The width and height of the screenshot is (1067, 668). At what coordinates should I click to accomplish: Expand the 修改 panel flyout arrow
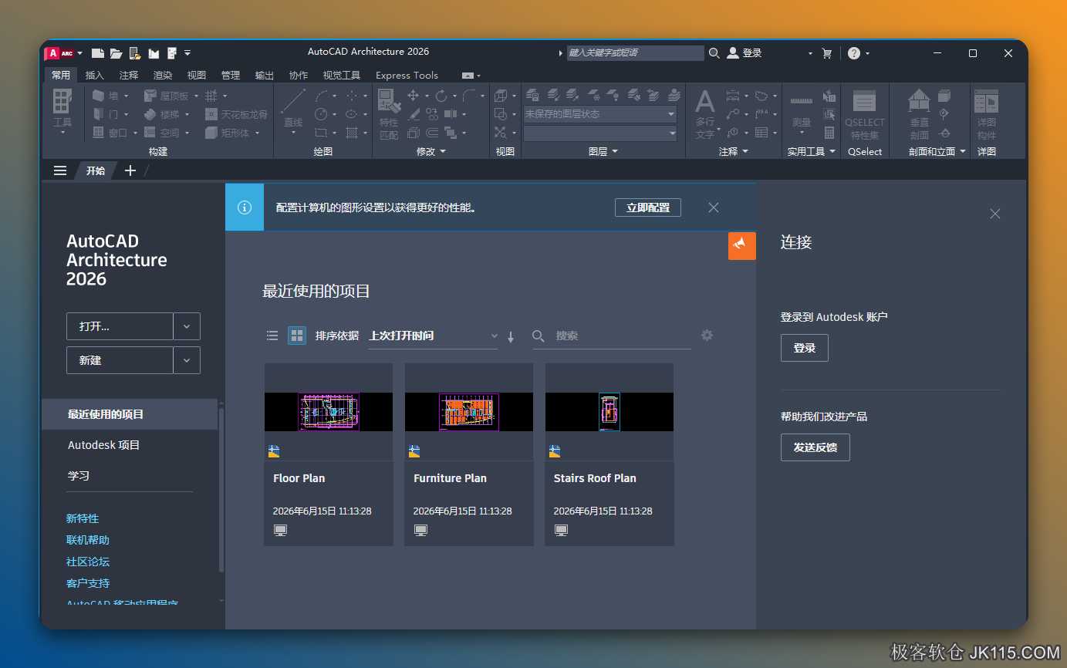[443, 152]
